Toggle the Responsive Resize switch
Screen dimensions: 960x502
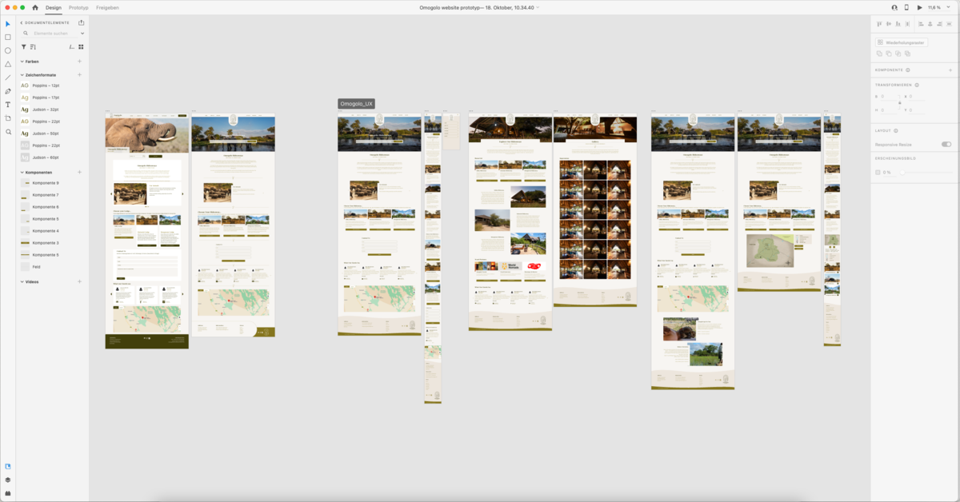point(946,145)
